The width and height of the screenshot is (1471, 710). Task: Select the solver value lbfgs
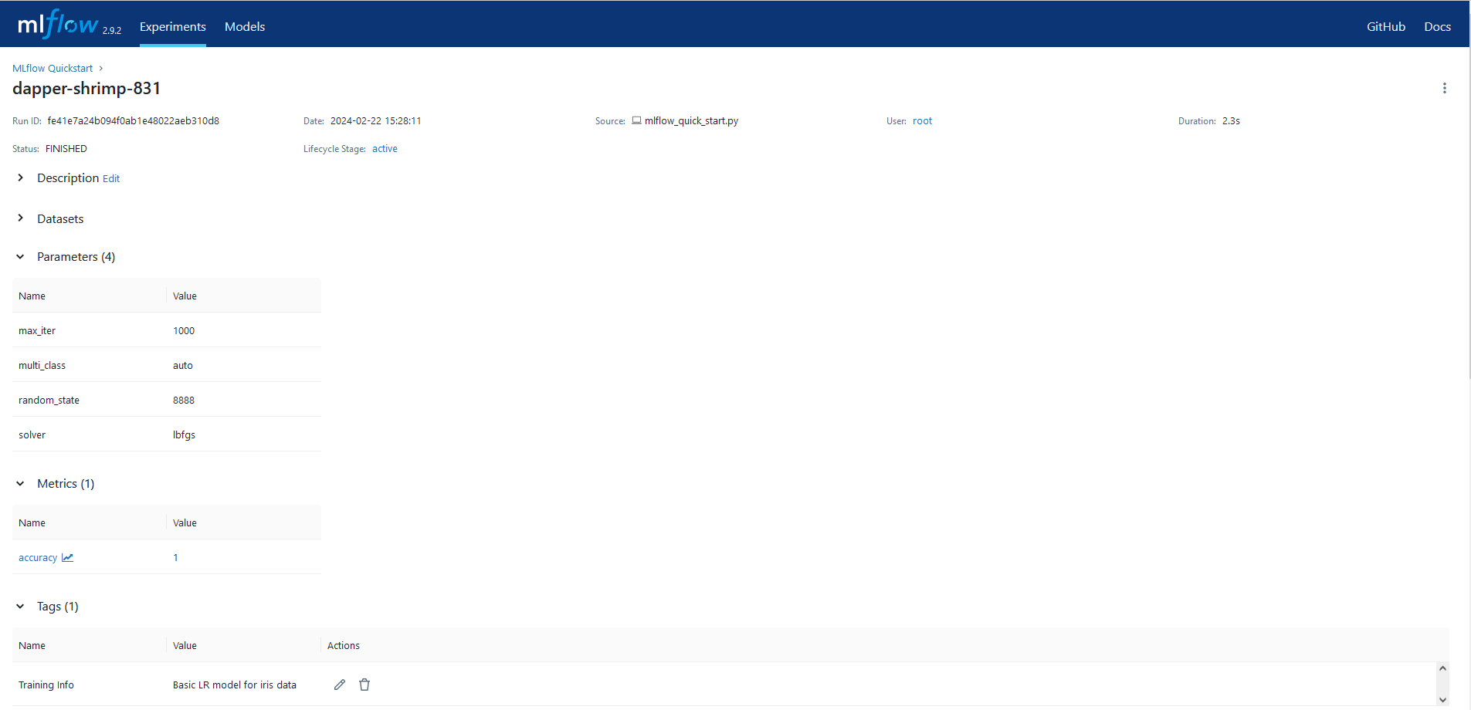(x=184, y=434)
